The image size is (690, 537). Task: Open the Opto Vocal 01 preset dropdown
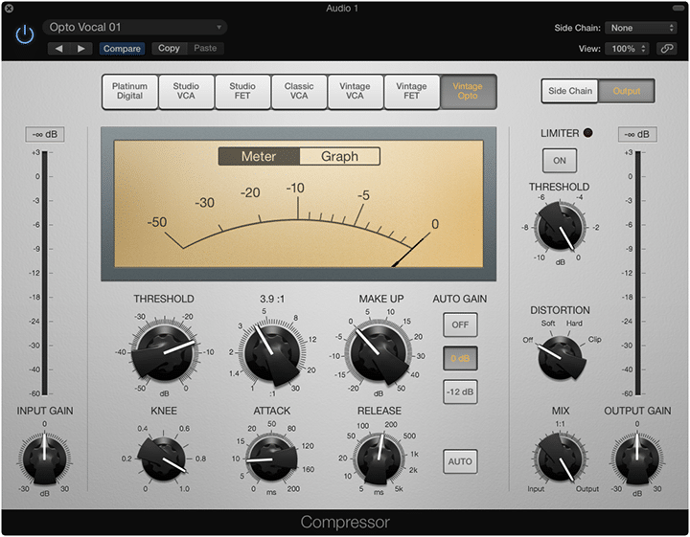pyautogui.click(x=135, y=27)
